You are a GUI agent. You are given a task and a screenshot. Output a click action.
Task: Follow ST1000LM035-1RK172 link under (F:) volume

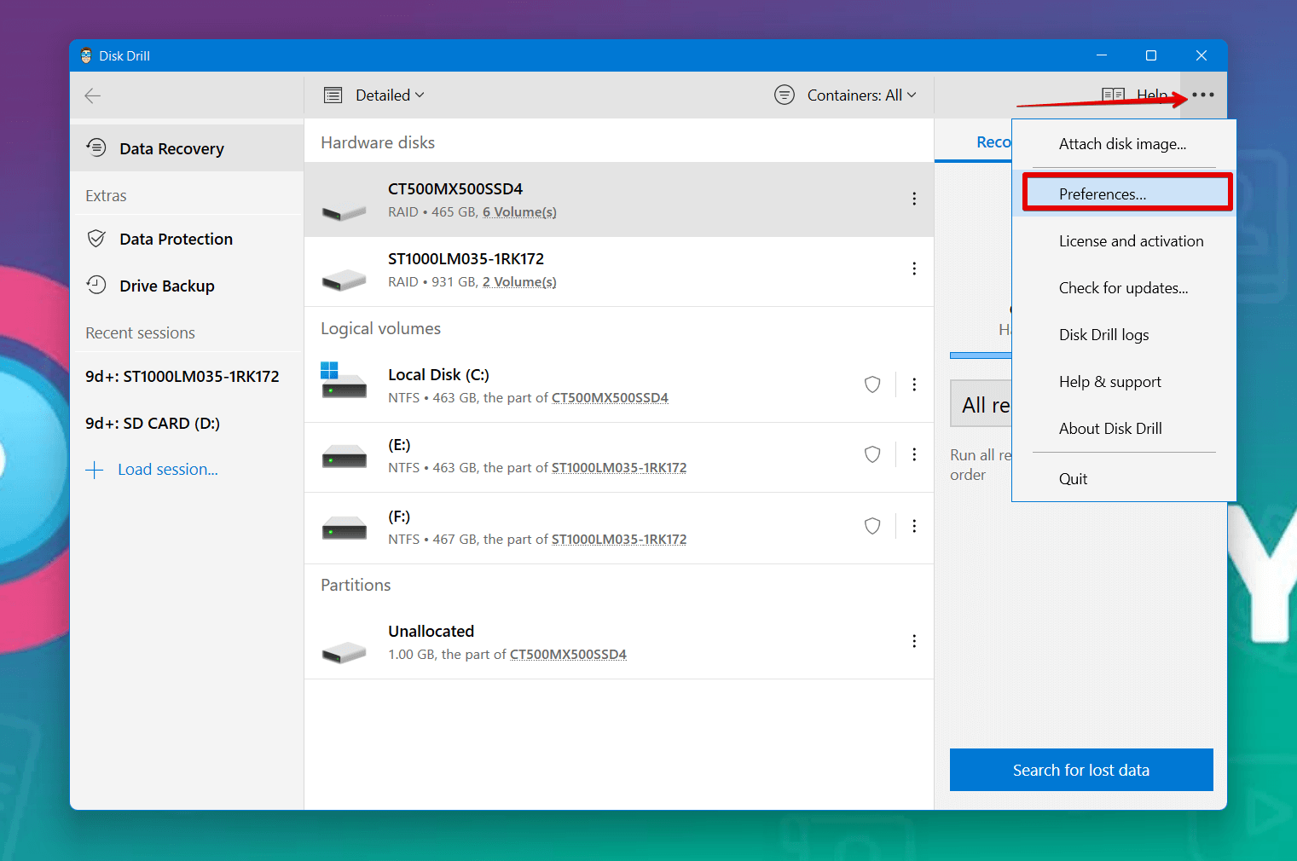point(619,540)
